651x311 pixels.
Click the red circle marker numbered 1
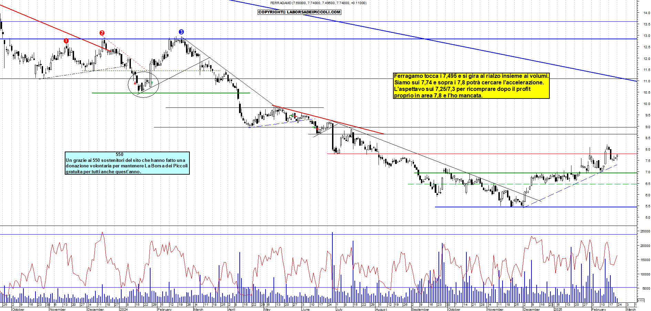[x=66, y=41]
